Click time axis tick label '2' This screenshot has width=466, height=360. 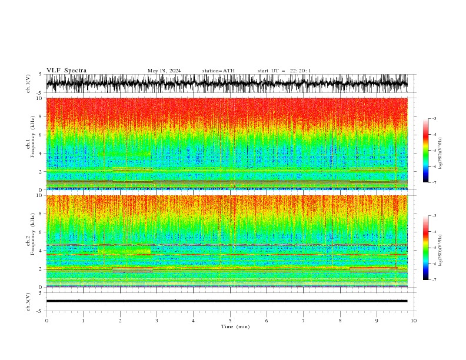[120, 321]
